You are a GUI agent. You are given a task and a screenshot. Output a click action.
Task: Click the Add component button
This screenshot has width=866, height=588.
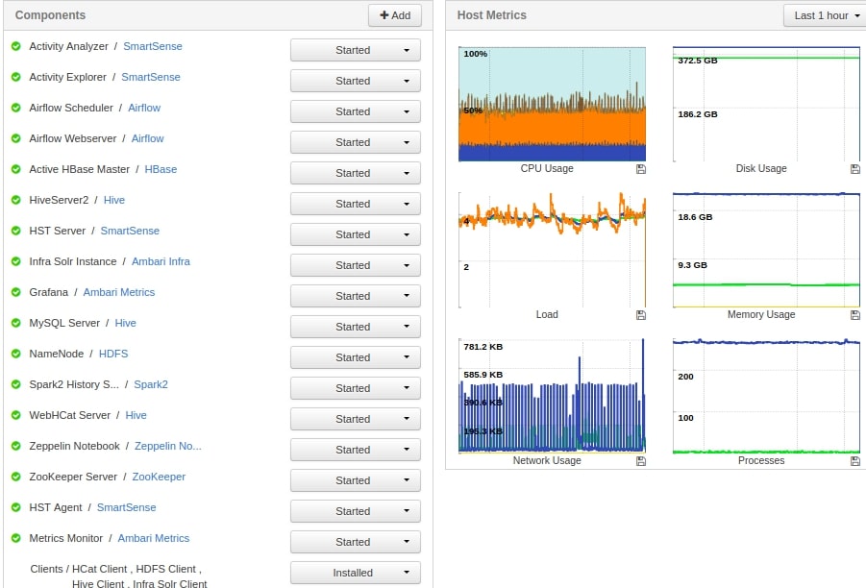click(395, 15)
